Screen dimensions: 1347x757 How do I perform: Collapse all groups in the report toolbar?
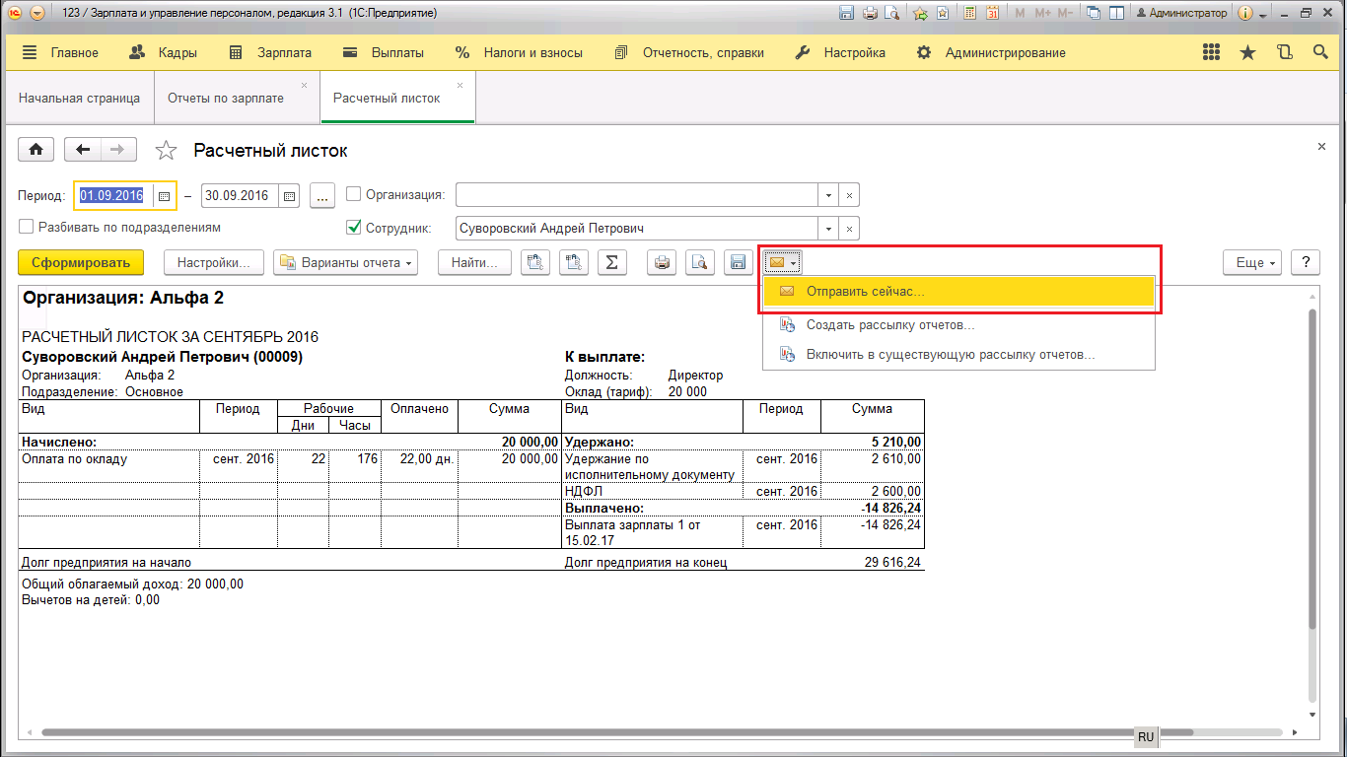pyautogui.click(x=574, y=262)
